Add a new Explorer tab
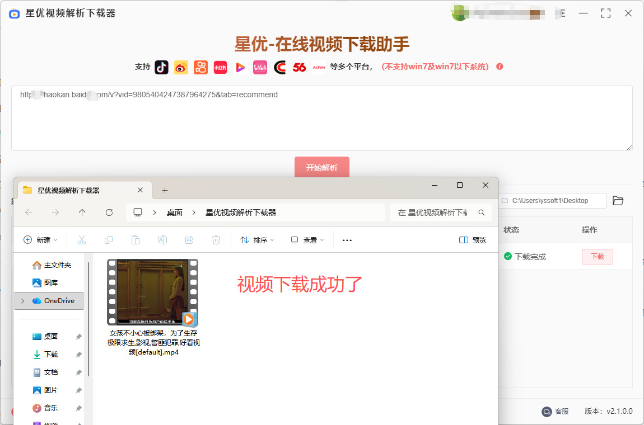This screenshot has width=644, height=425. [165, 190]
